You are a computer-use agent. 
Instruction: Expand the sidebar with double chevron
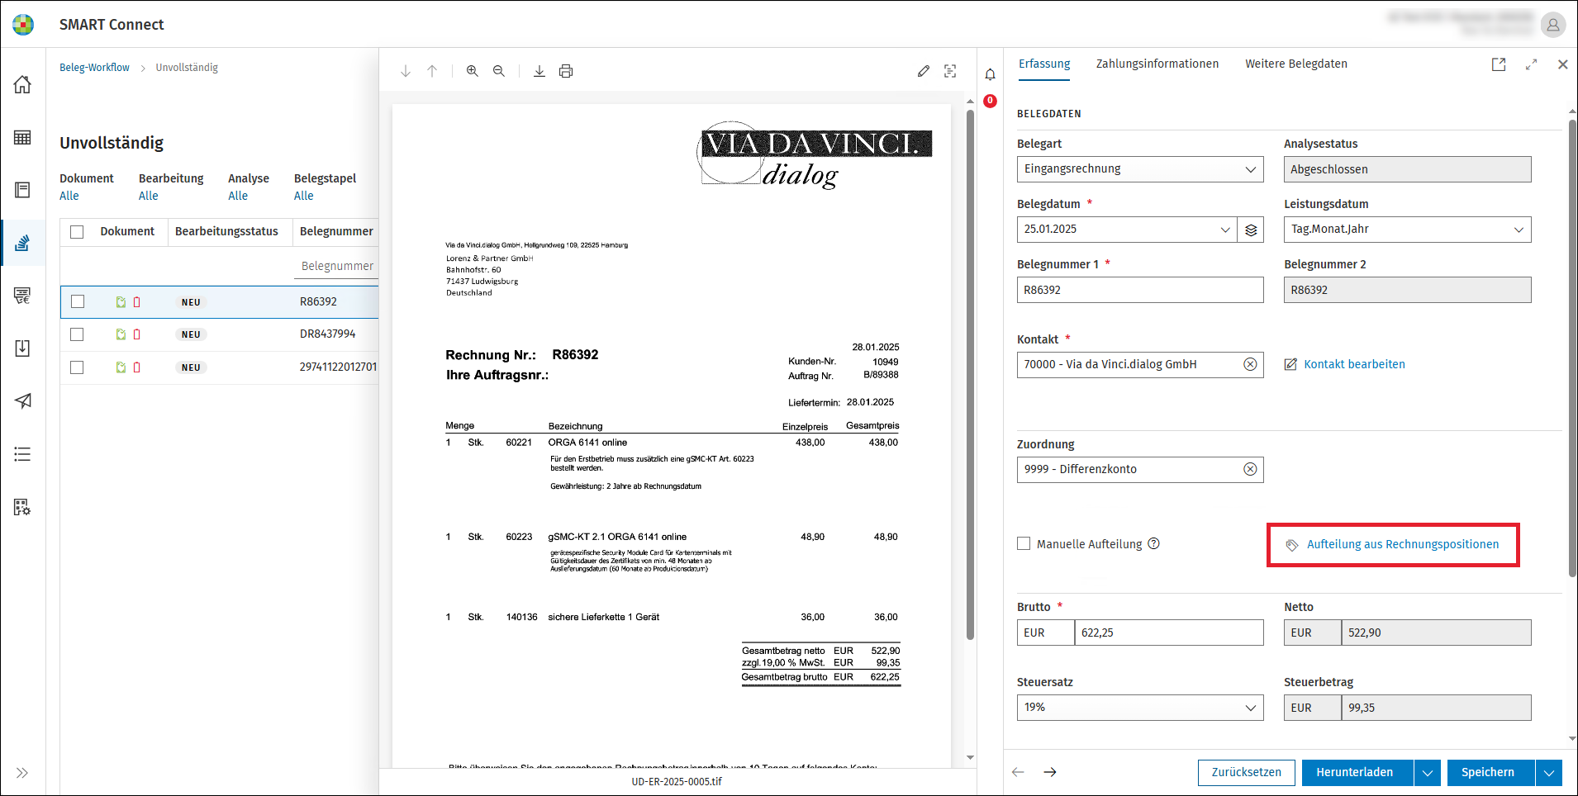point(22,773)
